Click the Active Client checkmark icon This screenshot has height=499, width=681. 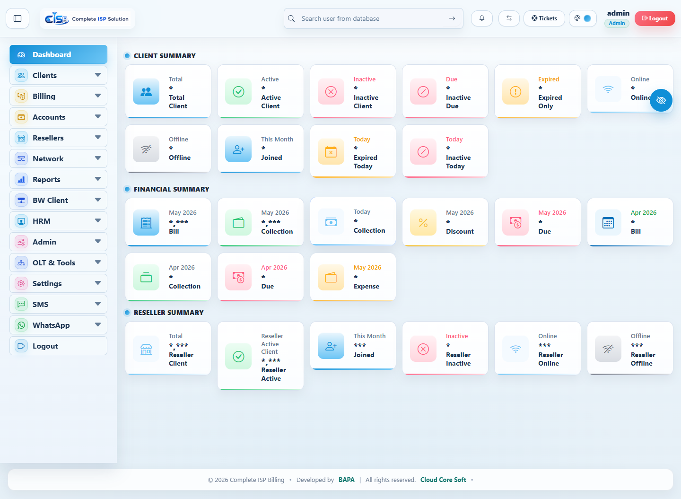point(238,91)
